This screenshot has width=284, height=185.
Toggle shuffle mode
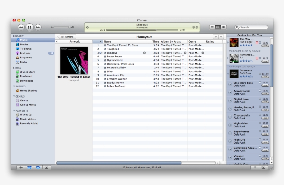point(29,167)
